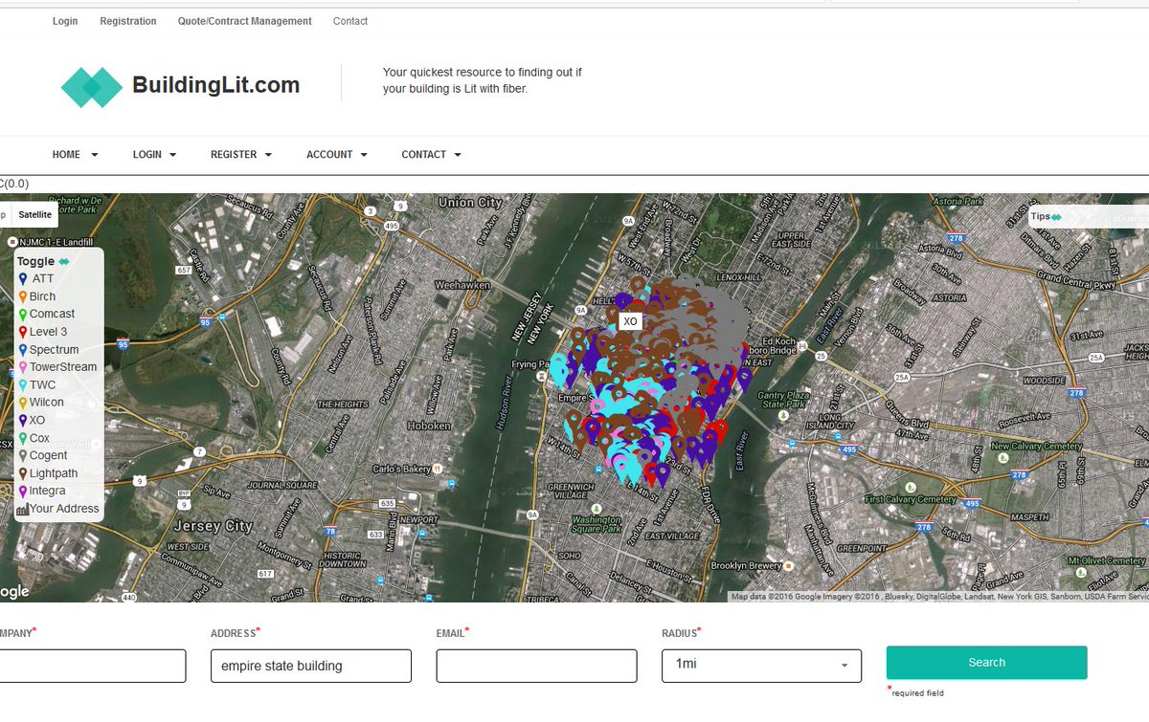Click the Address input field
The image size is (1149, 722).
[311, 666]
